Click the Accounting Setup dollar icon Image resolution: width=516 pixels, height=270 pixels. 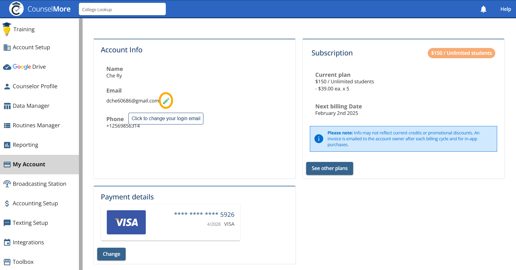(x=7, y=203)
